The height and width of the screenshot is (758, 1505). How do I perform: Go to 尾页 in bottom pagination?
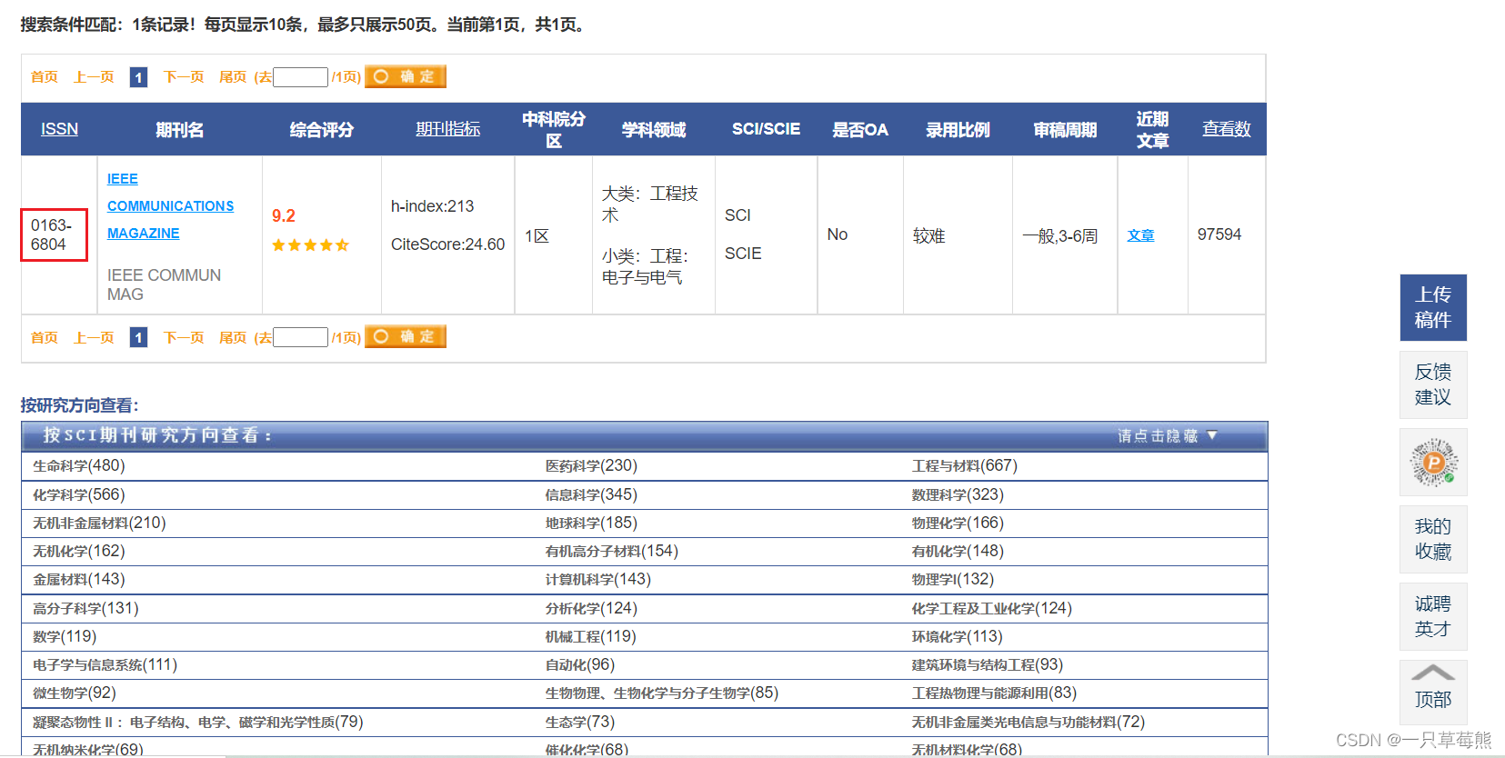(233, 337)
